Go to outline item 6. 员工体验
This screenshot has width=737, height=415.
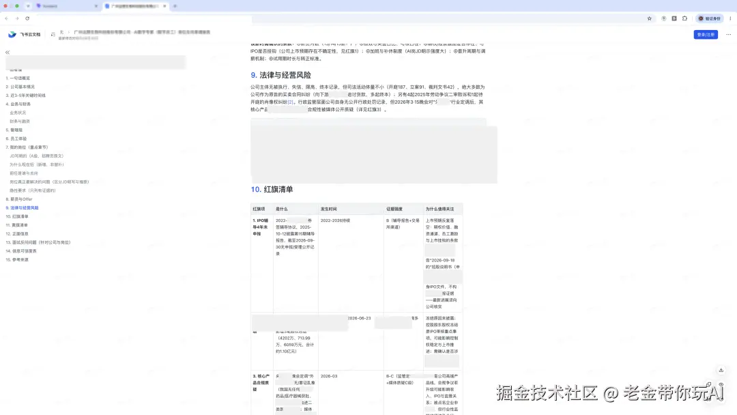click(x=16, y=139)
